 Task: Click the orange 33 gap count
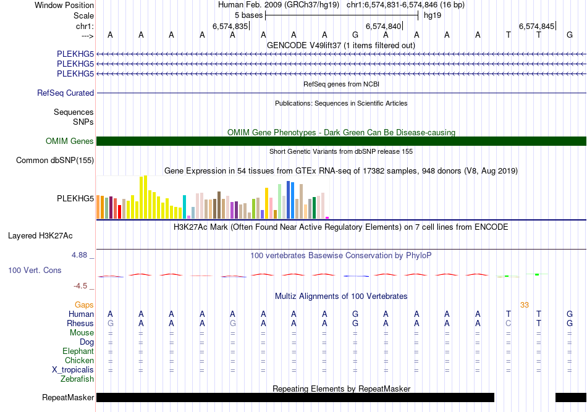[525, 305]
